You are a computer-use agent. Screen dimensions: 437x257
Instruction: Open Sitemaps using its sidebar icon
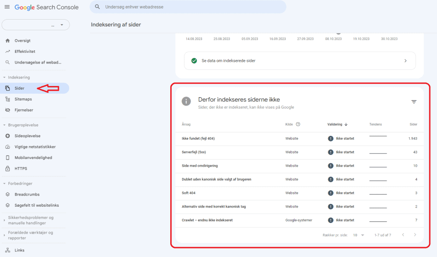pyautogui.click(x=7, y=99)
